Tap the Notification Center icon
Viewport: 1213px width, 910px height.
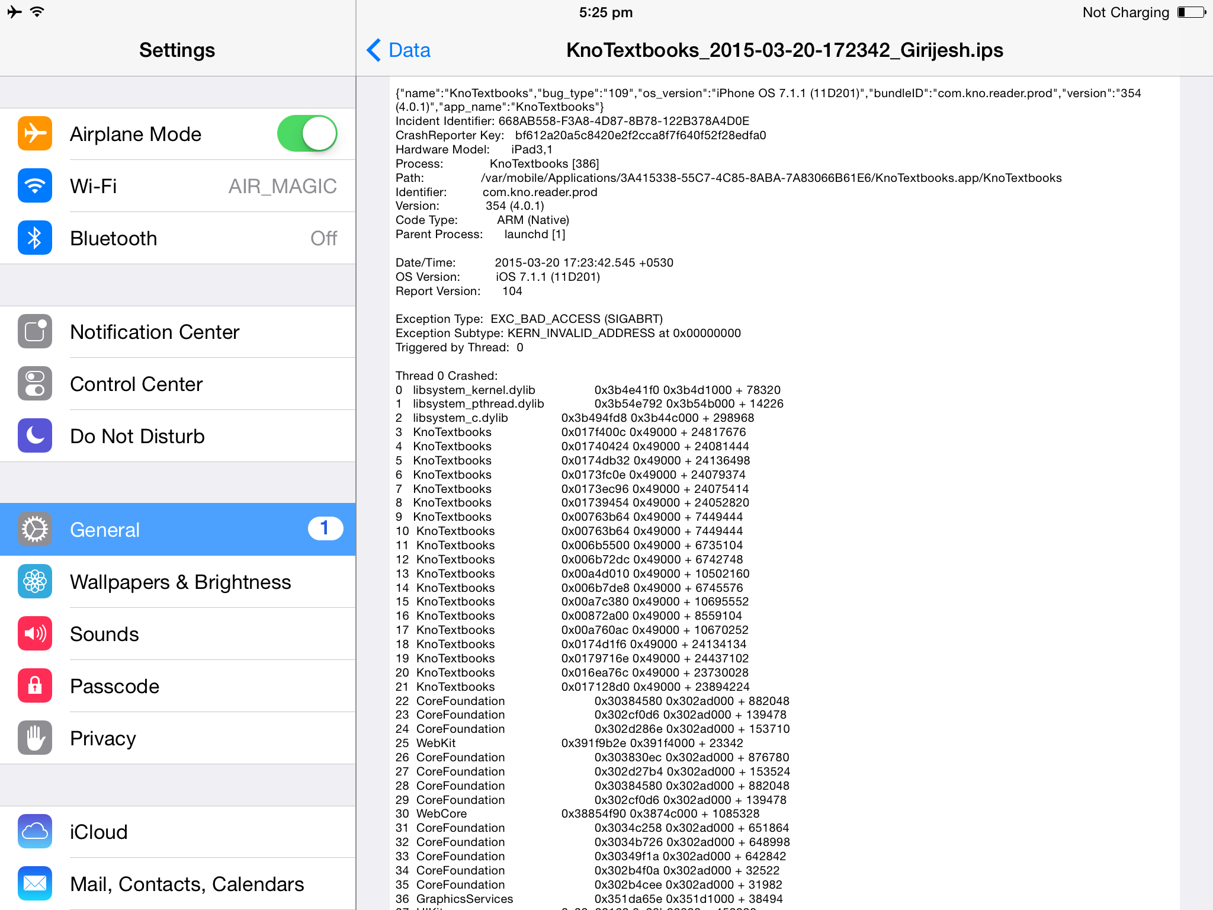click(x=35, y=332)
